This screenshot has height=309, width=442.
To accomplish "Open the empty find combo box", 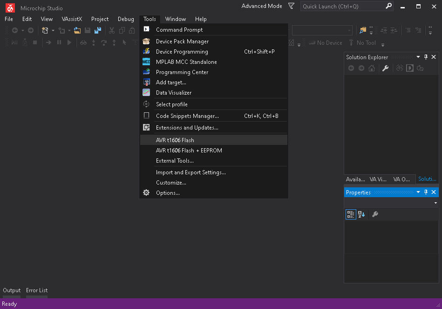I will point(322,30).
